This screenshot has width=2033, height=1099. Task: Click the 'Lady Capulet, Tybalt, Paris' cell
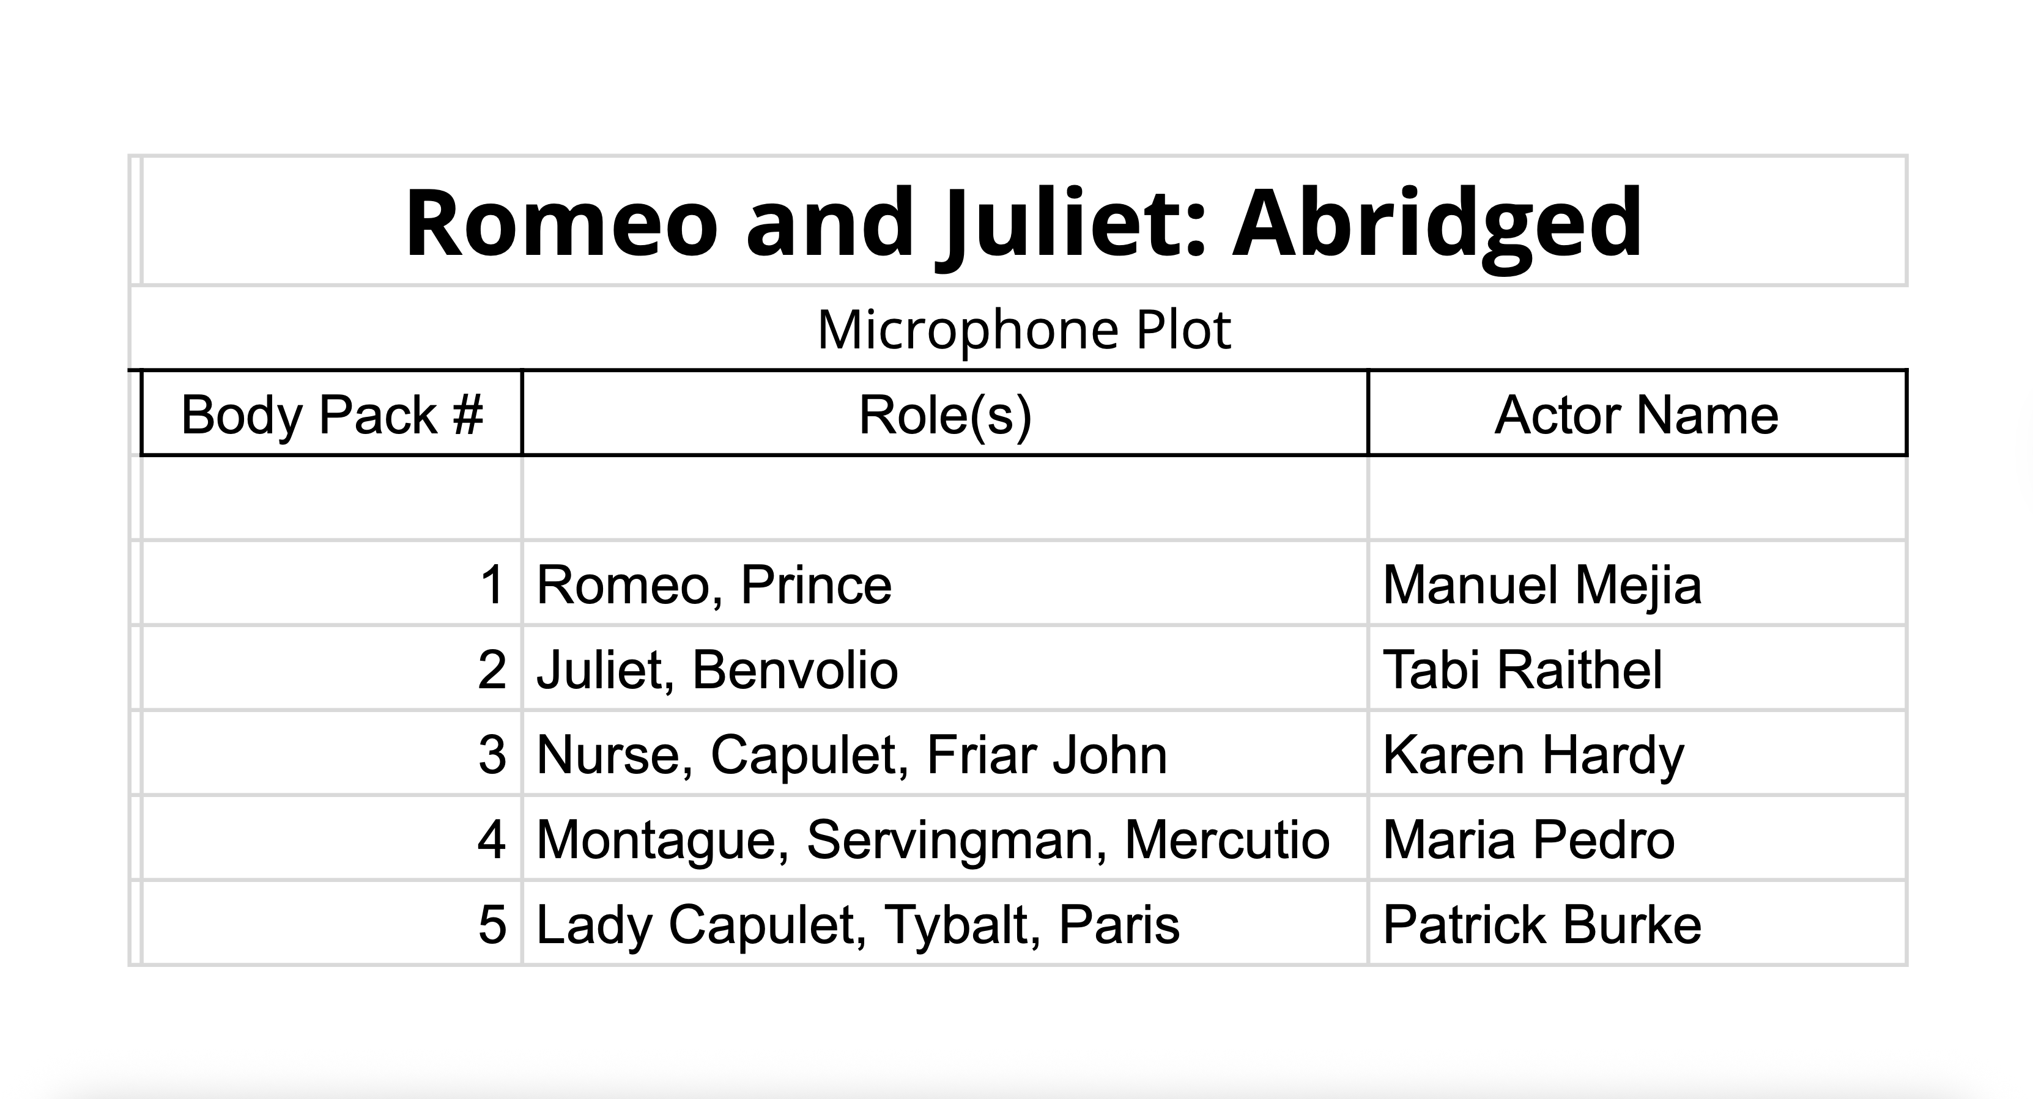click(x=945, y=924)
